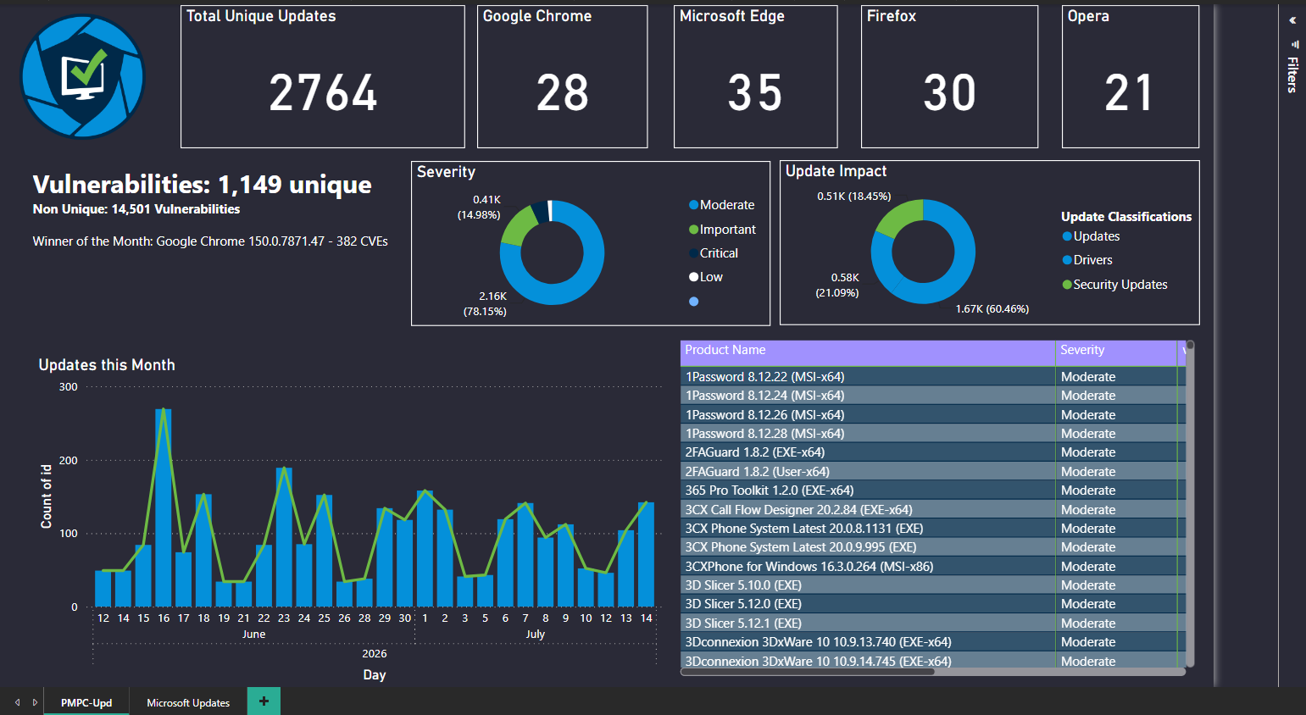Click Non Unique: 14,501 Vulnerabilities text

coord(136,209)
